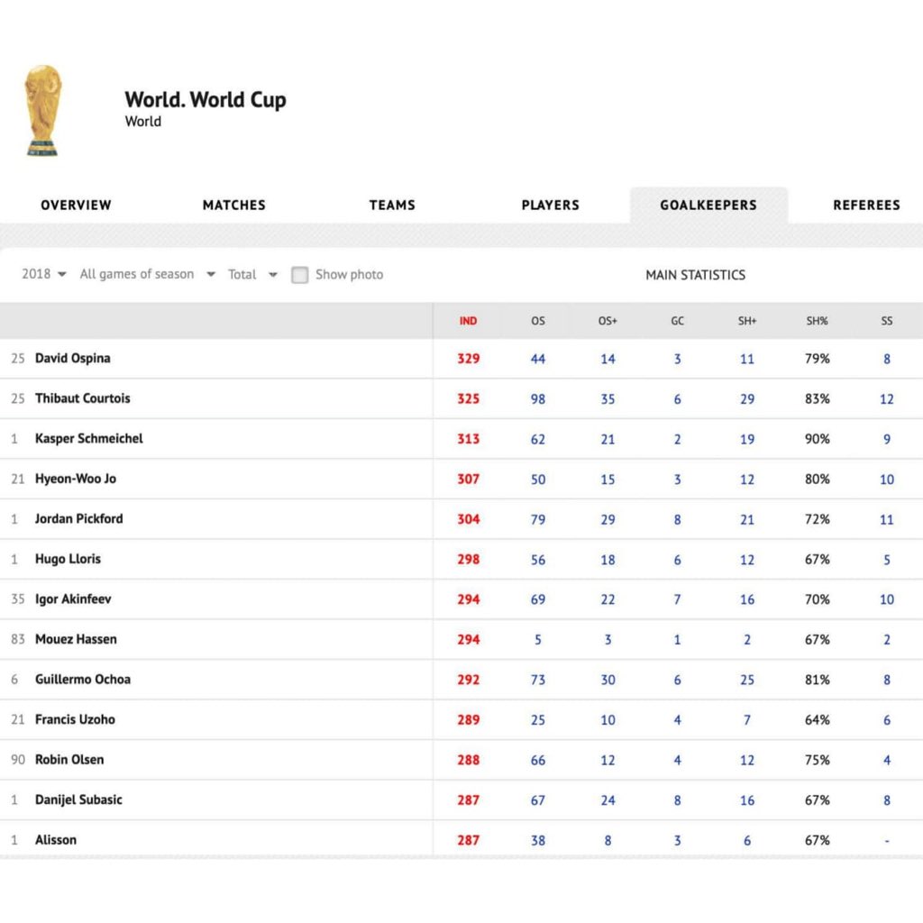Open the 2018 season dropdown

(x=41, y=275)
